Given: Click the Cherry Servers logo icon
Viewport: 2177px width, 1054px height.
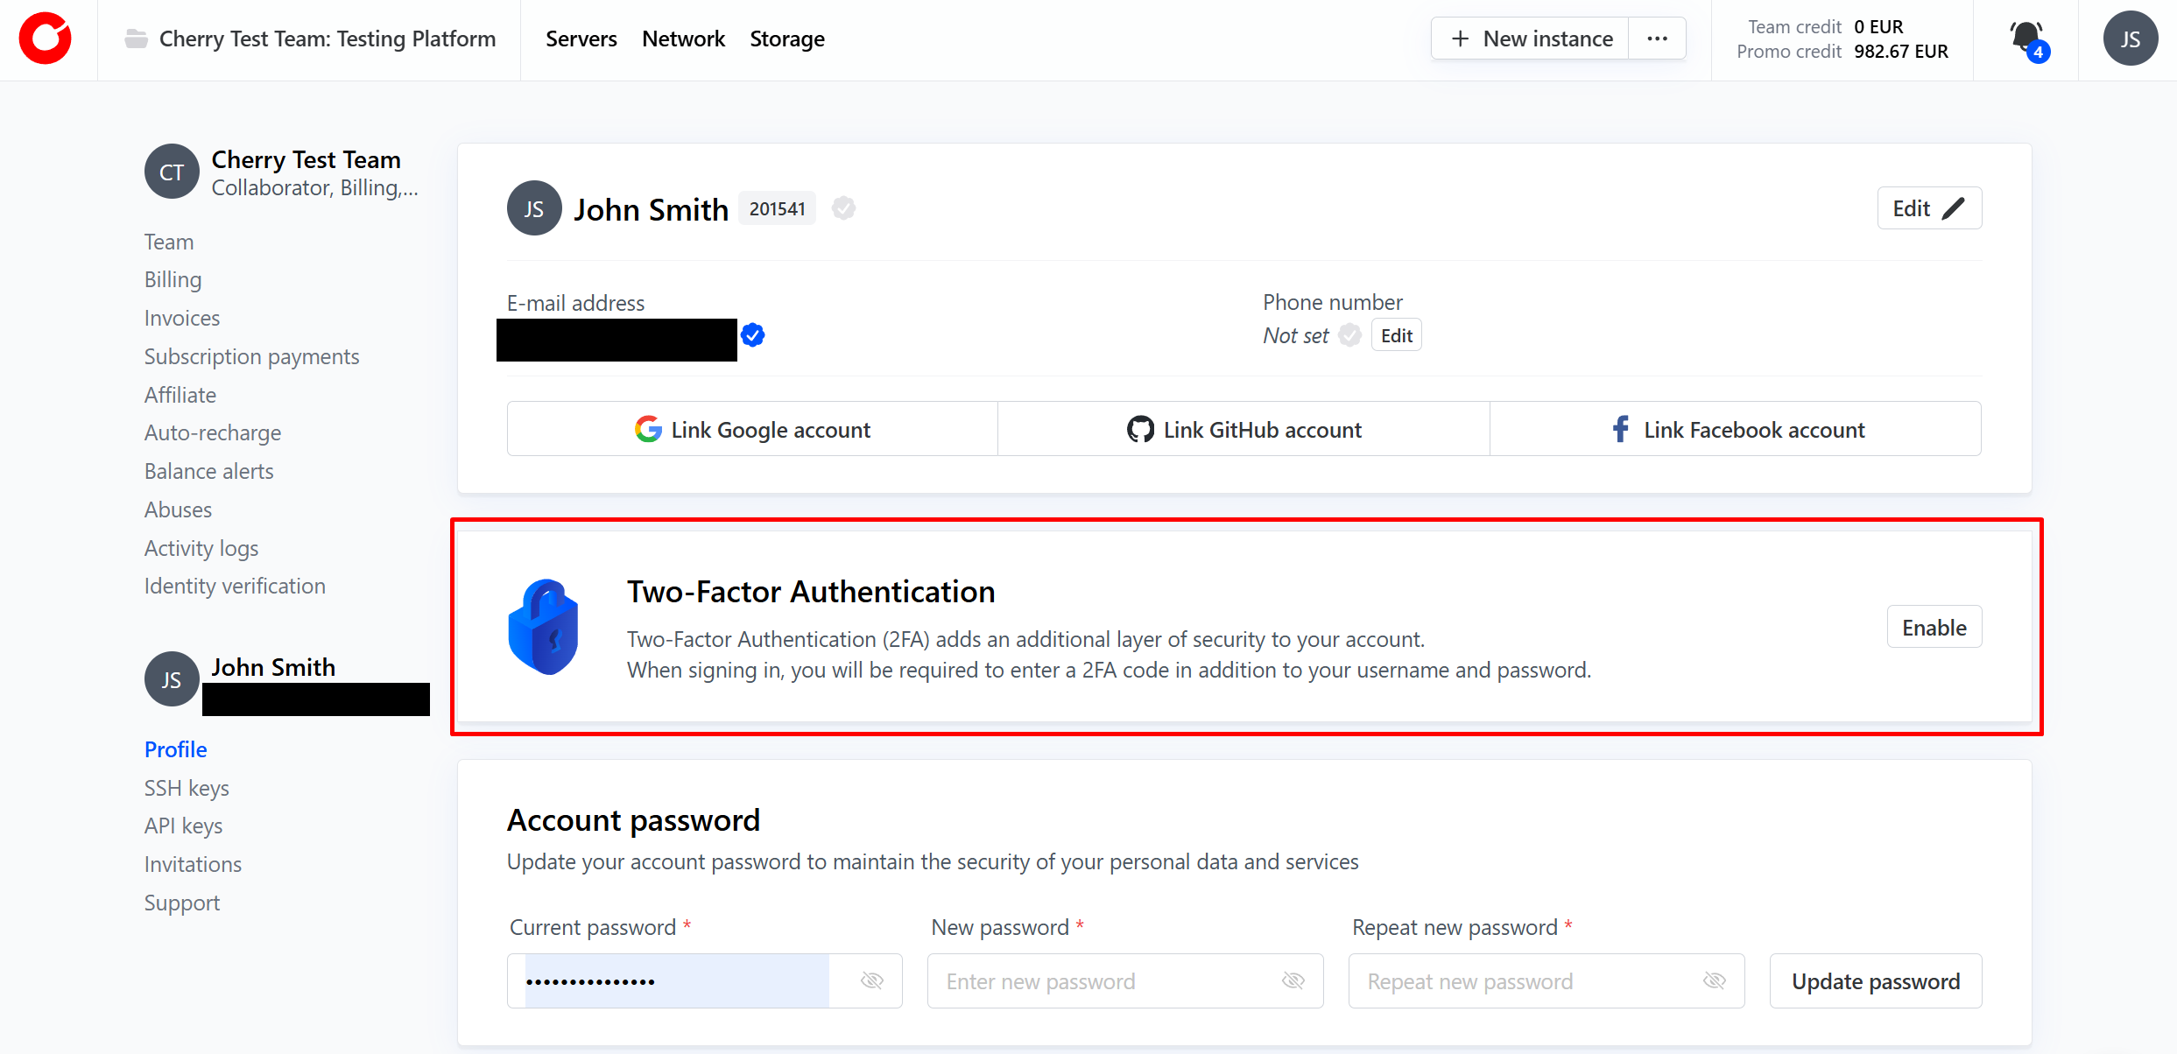Looking at the screenshot, I should click(x=46, y=39).
